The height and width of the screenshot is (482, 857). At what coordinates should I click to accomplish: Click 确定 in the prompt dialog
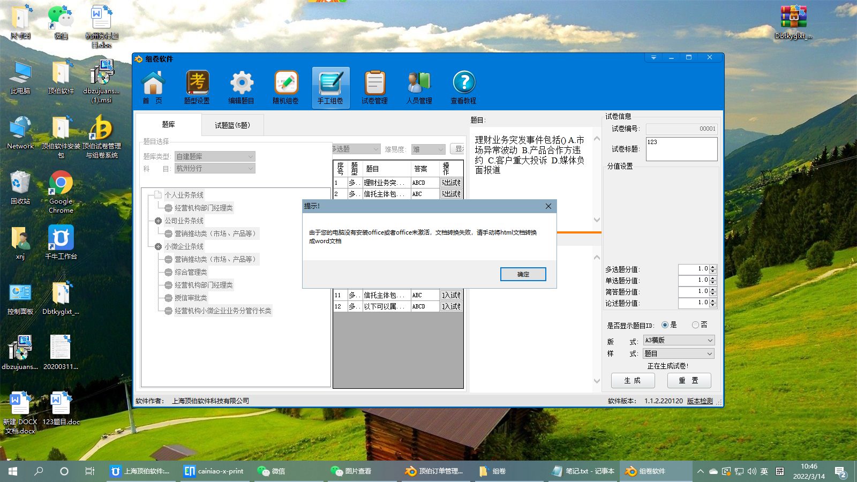523,274
